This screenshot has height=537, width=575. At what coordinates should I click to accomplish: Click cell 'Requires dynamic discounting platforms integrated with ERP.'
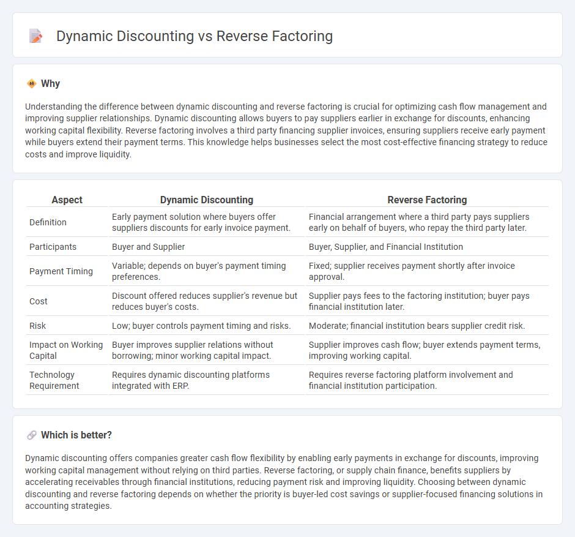207,380
